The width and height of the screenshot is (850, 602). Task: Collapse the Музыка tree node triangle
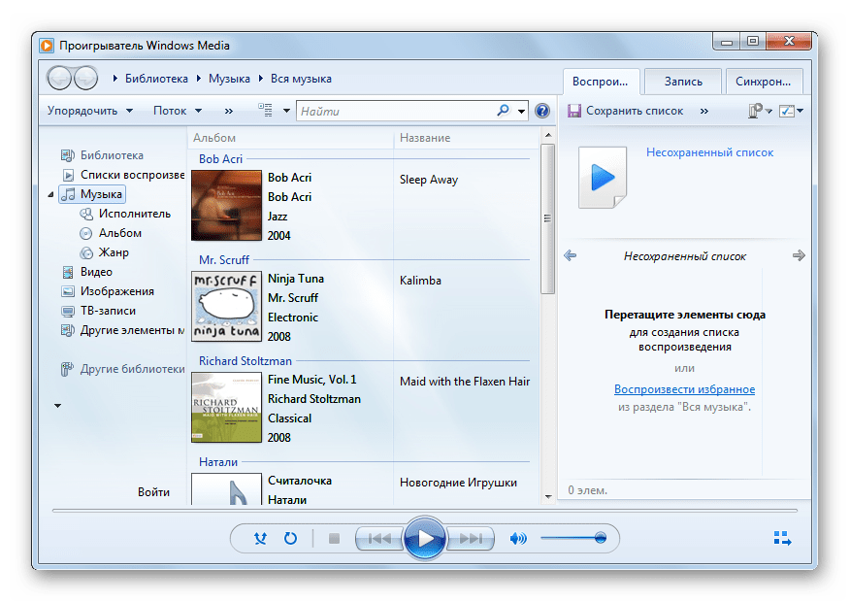tap(51, 194)
